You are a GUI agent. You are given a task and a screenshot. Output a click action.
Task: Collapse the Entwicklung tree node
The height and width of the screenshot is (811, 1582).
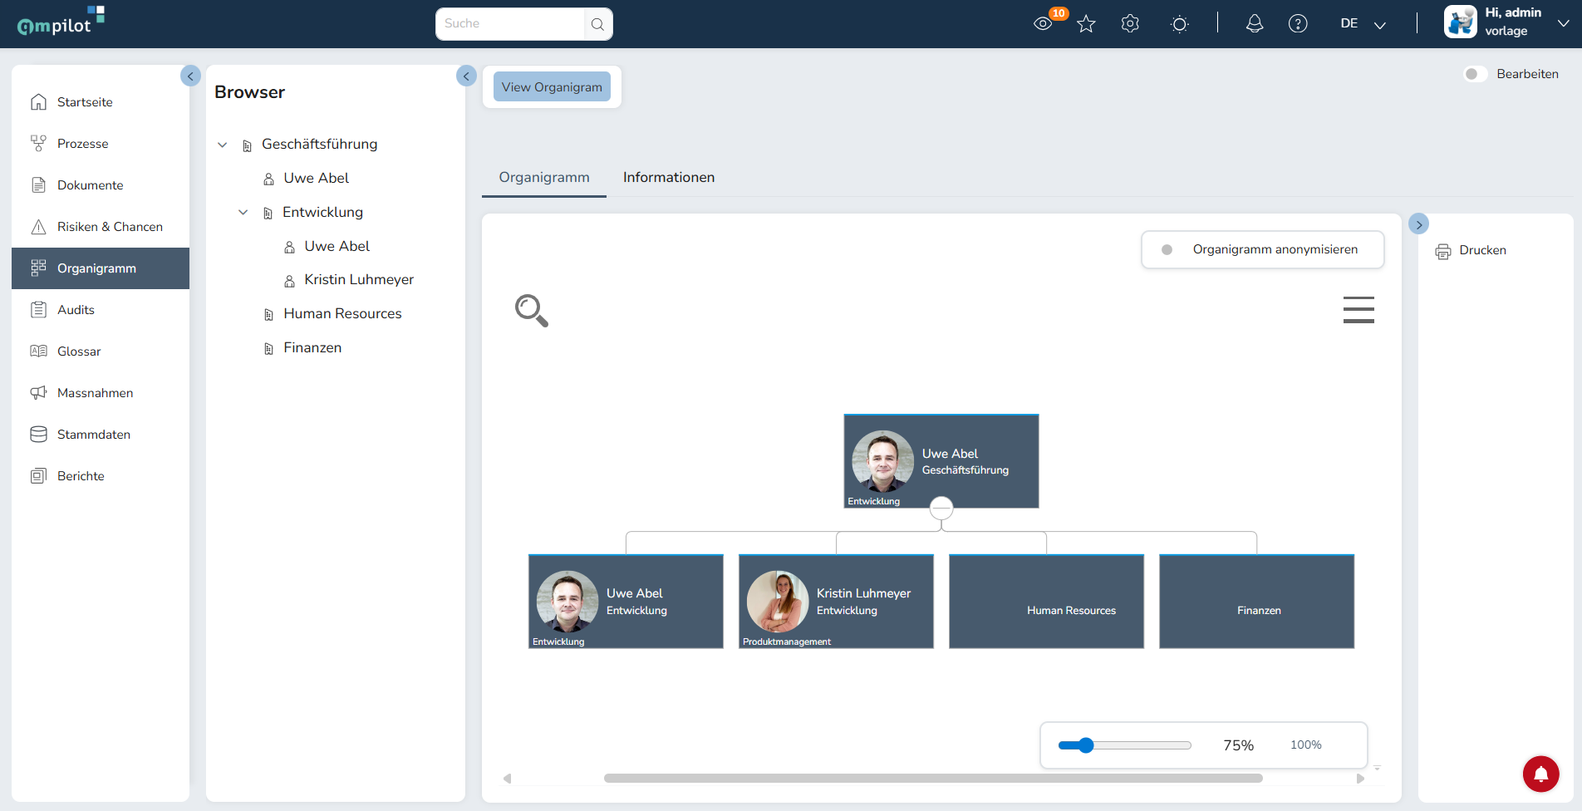[x=243, y=213]
